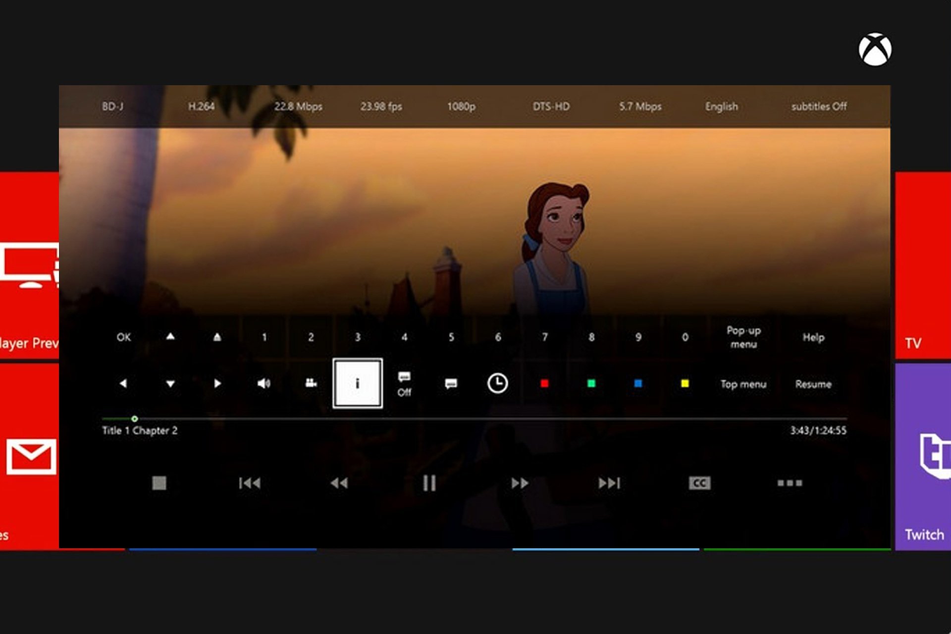Viewport: 951px width, 634px height.
Task: Navigate right with the right arrow
Action: tap(217, 383)
